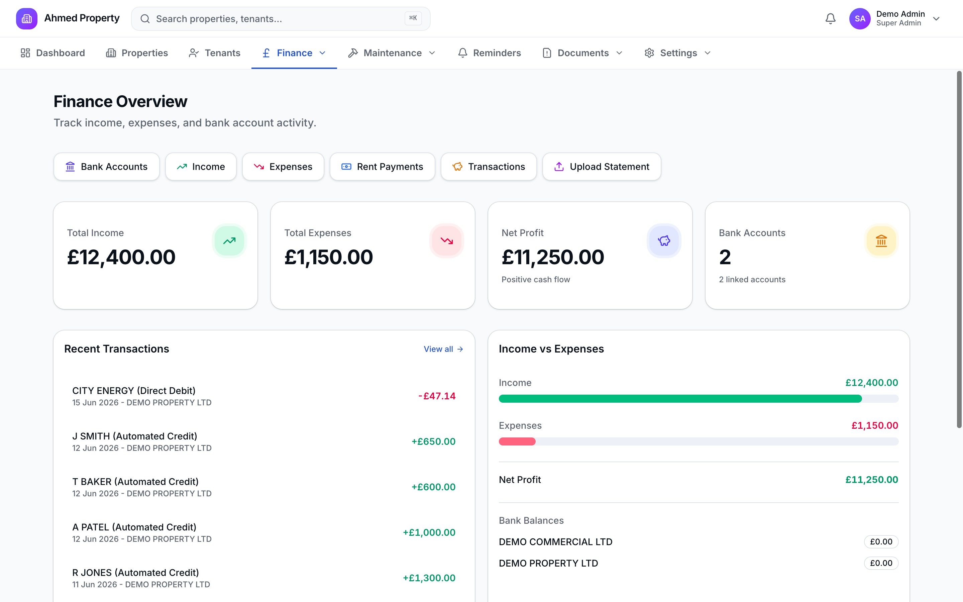Click the Tenants person icon in nav
The height and width of the screenshot is (602, 963).
click(194, 53)
